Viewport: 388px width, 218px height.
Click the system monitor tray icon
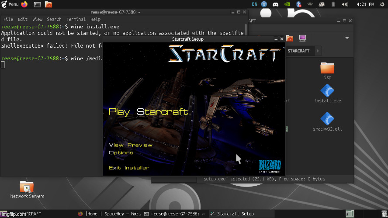point(322,4)
